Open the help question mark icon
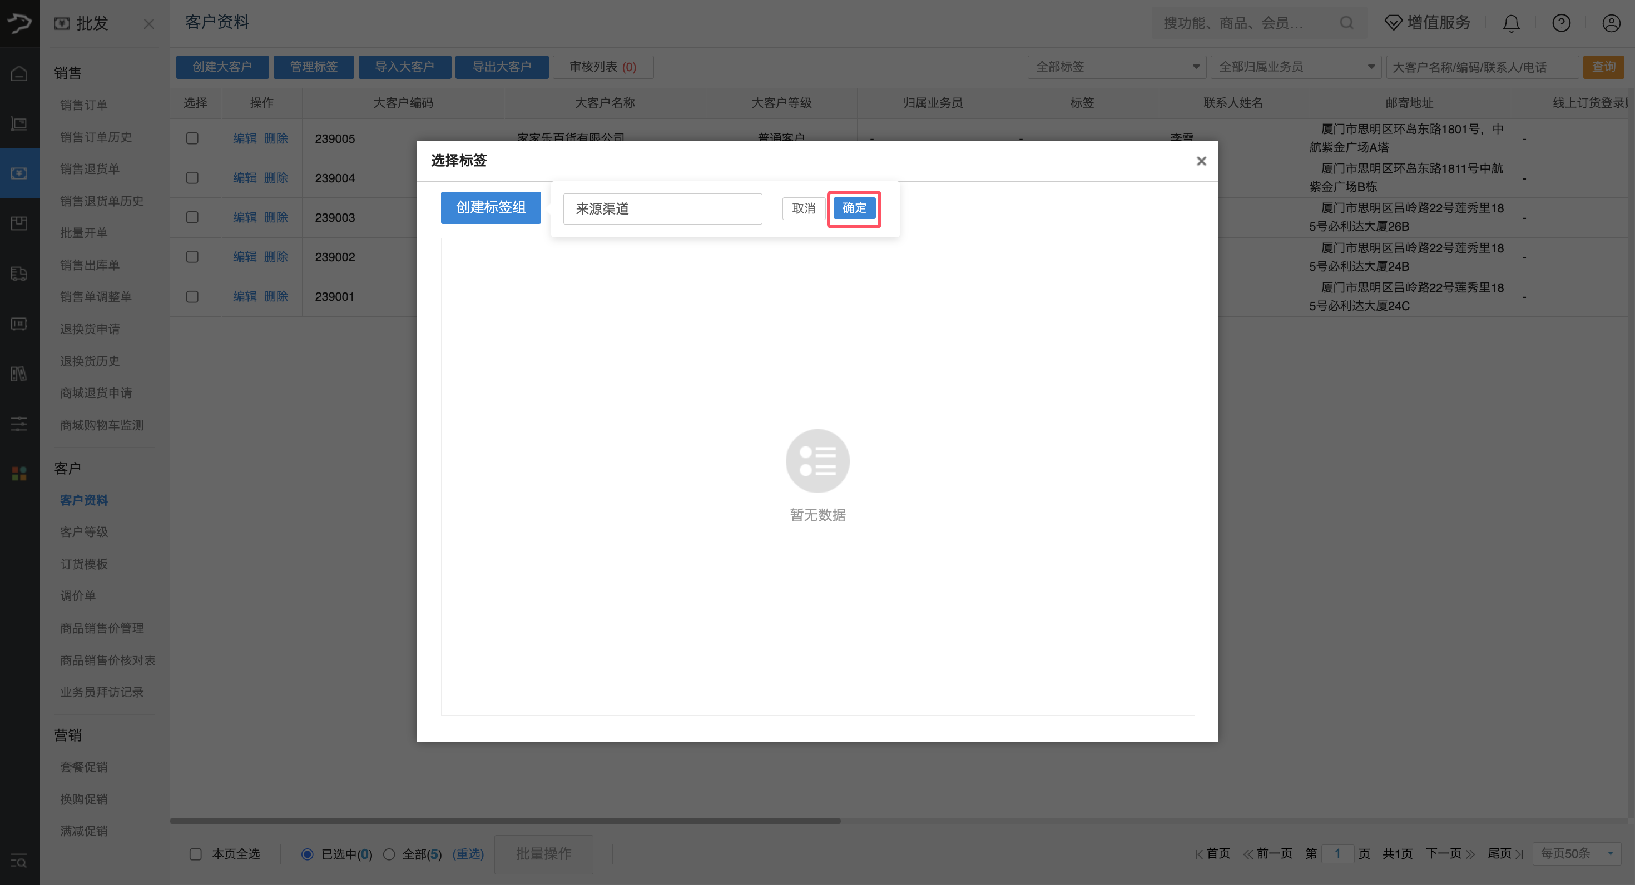The height and width of the screenshot is (885, 1635). (x=1560, y=23)
